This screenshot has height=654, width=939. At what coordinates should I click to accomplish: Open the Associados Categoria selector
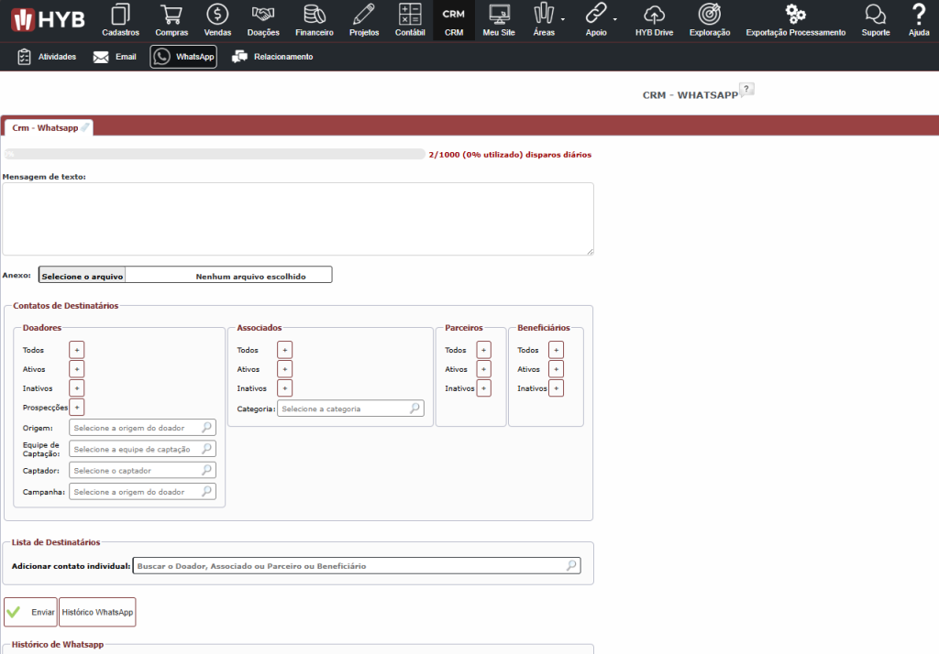[350, 409]
